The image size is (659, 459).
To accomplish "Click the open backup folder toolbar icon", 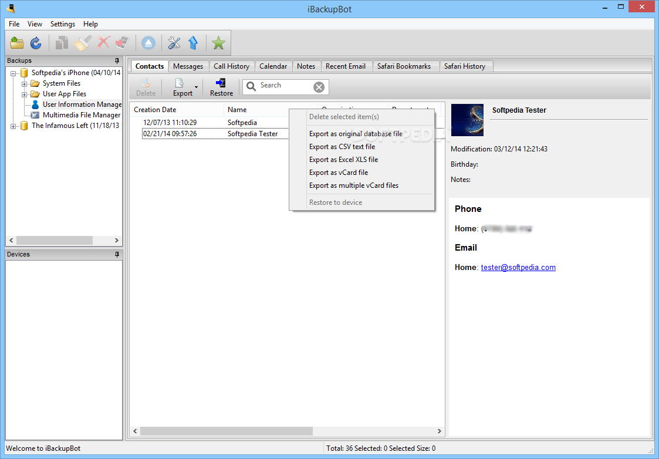I will (17, 42).
